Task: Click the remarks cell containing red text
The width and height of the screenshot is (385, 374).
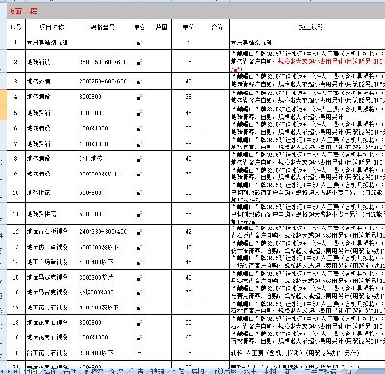Action: (307, 61)
